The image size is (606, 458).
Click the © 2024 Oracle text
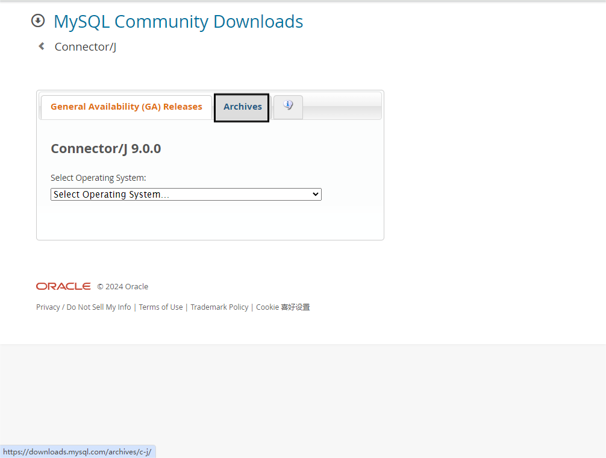pyautogui.click(x=122, y=287)
